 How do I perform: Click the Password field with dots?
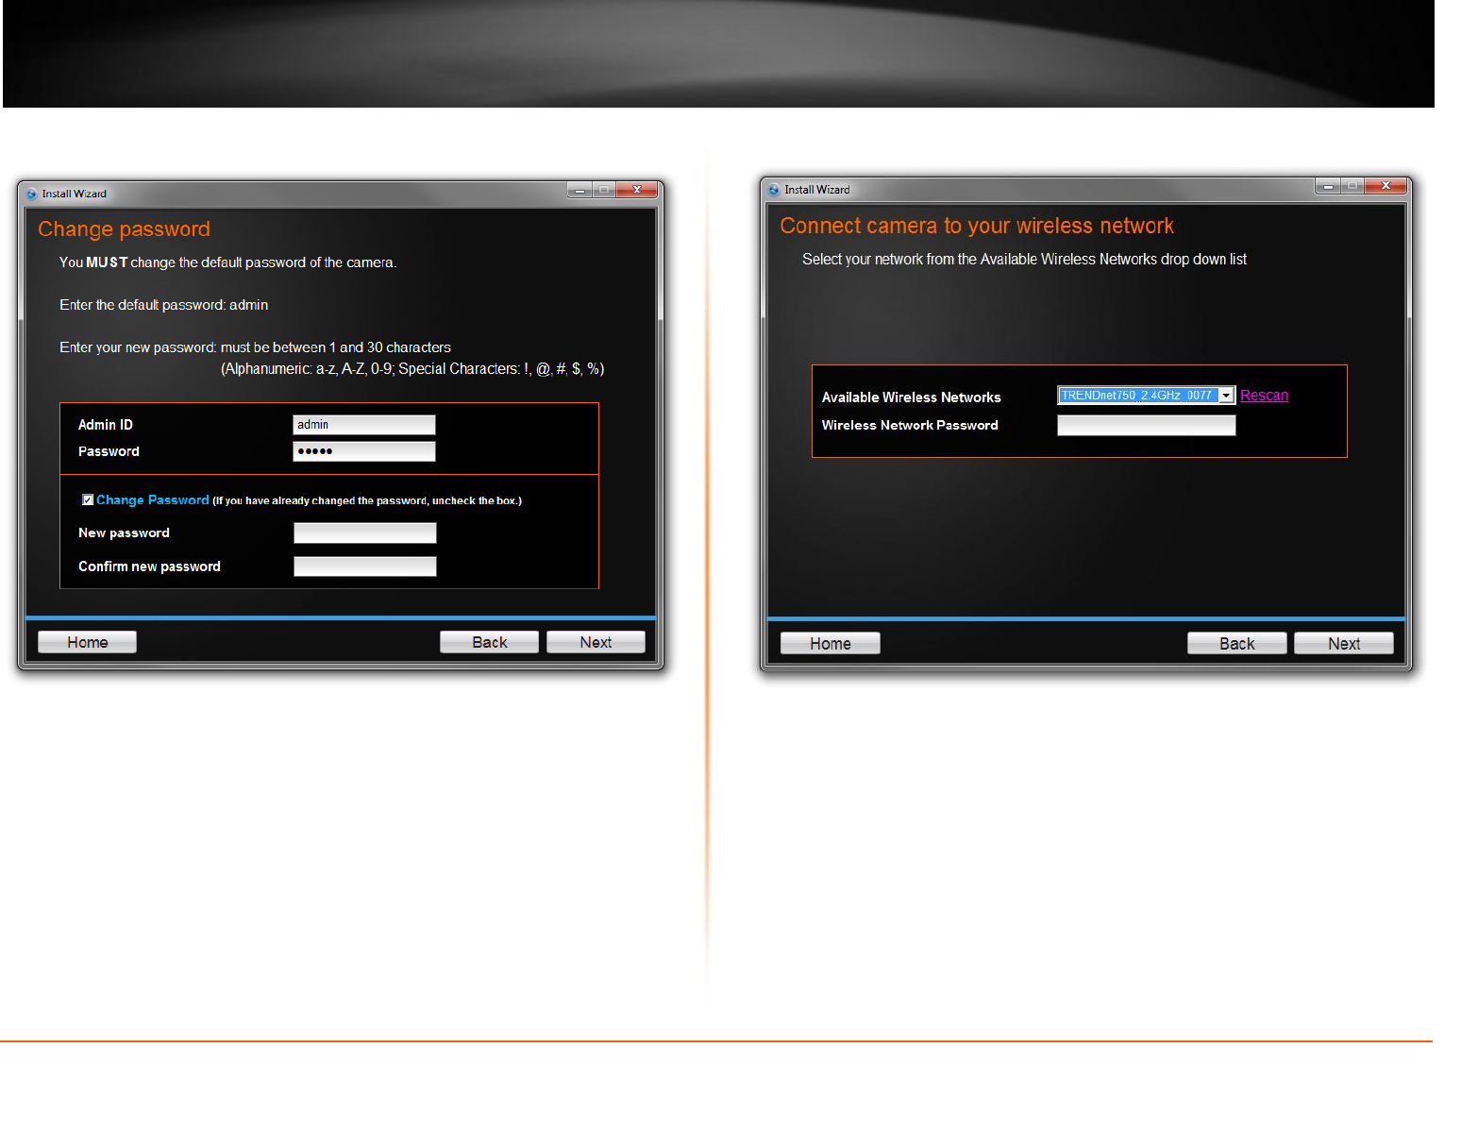pos(364,451)
